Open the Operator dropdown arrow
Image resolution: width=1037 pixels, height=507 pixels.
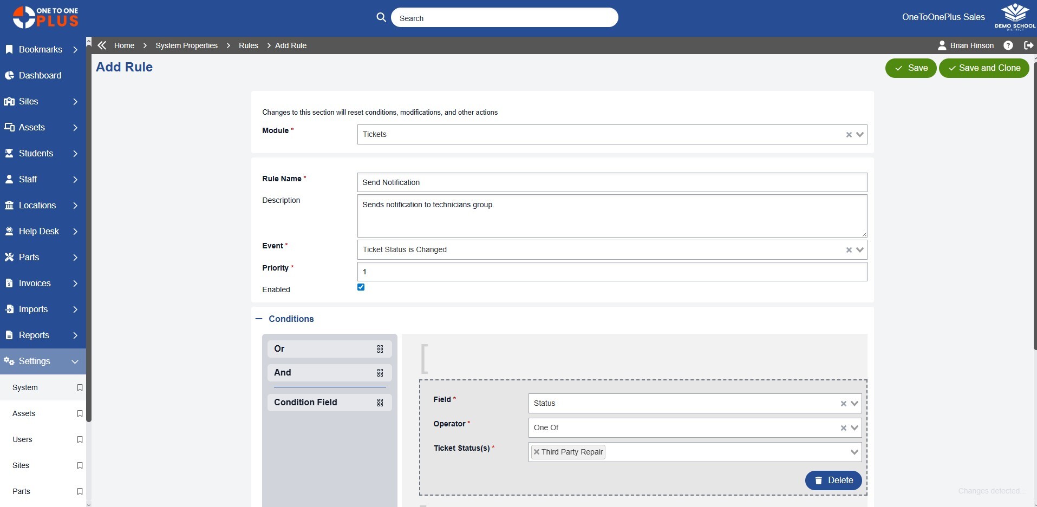[854, 427]
